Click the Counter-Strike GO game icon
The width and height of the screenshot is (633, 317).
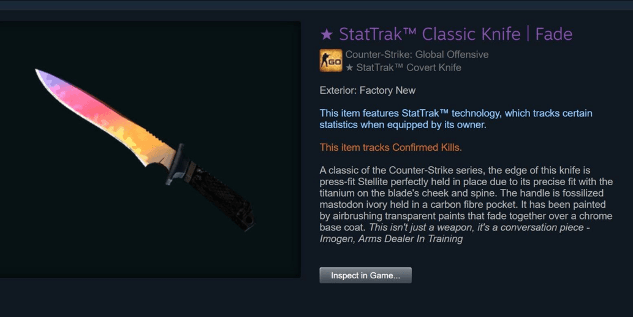coord(331,61)
